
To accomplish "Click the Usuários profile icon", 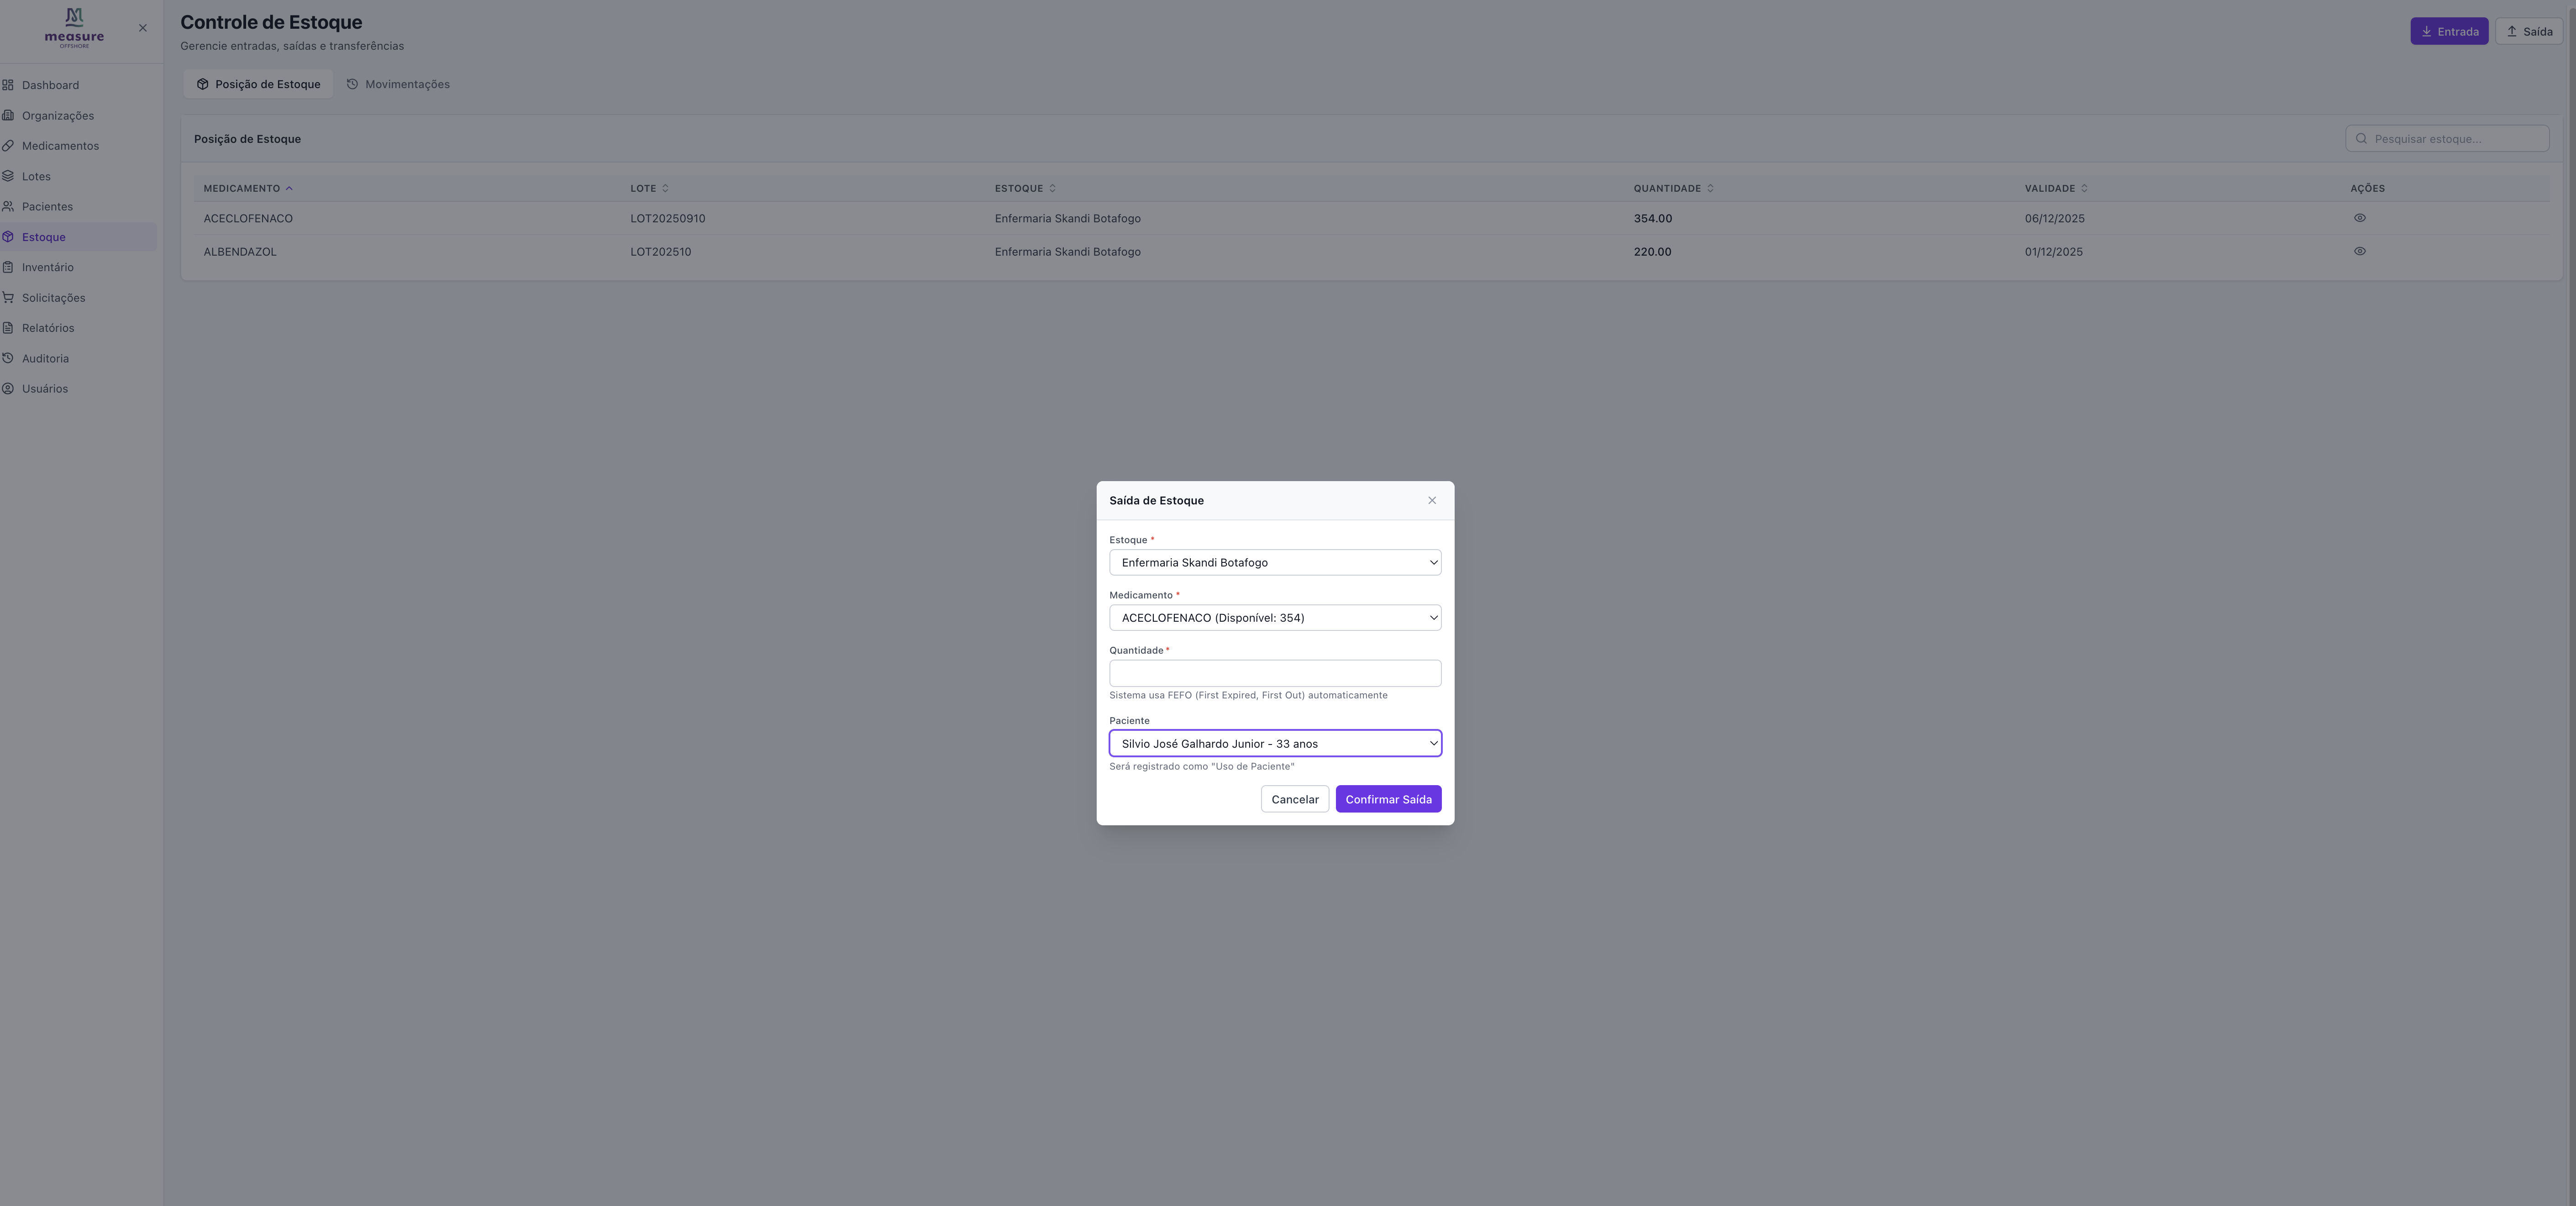I will tap(8, 388).
